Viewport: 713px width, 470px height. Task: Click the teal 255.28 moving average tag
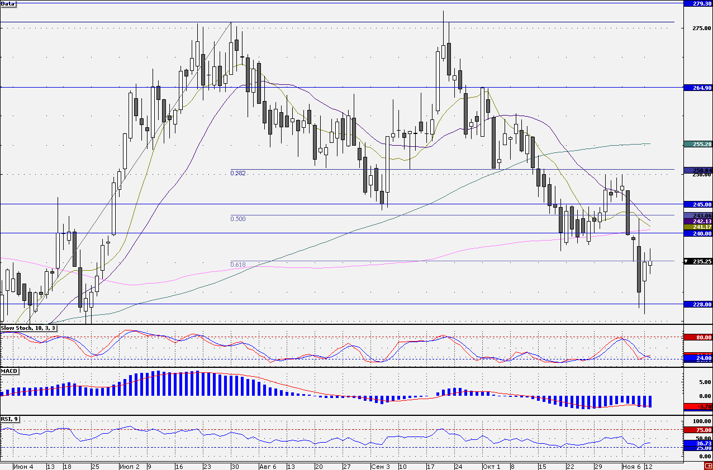(697, 144)
